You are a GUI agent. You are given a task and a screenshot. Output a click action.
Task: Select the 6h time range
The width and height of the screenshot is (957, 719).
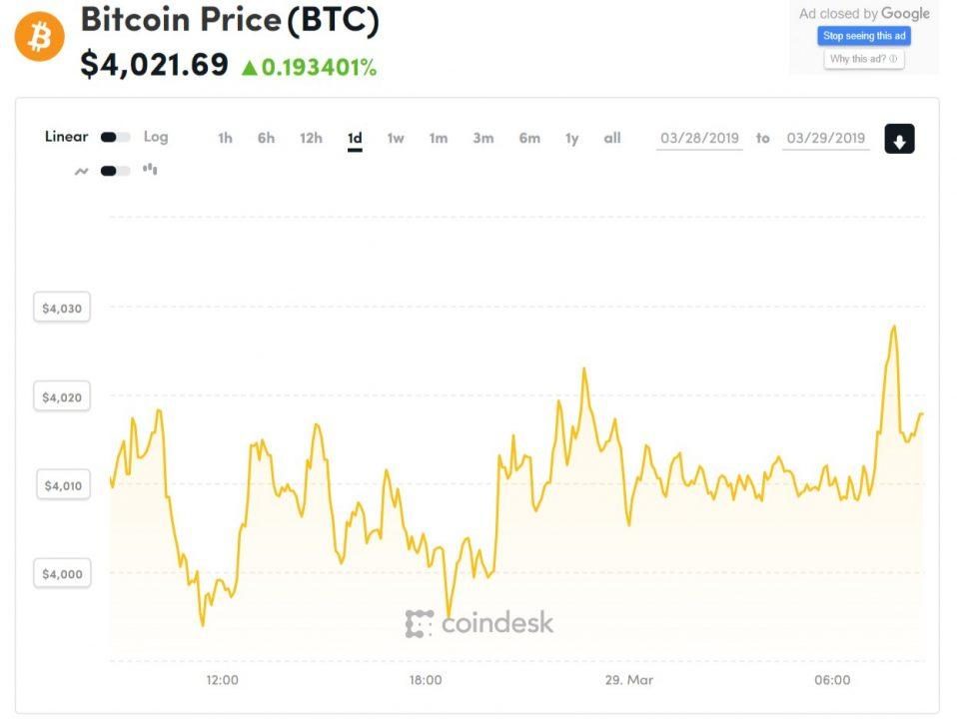point(266,138)
